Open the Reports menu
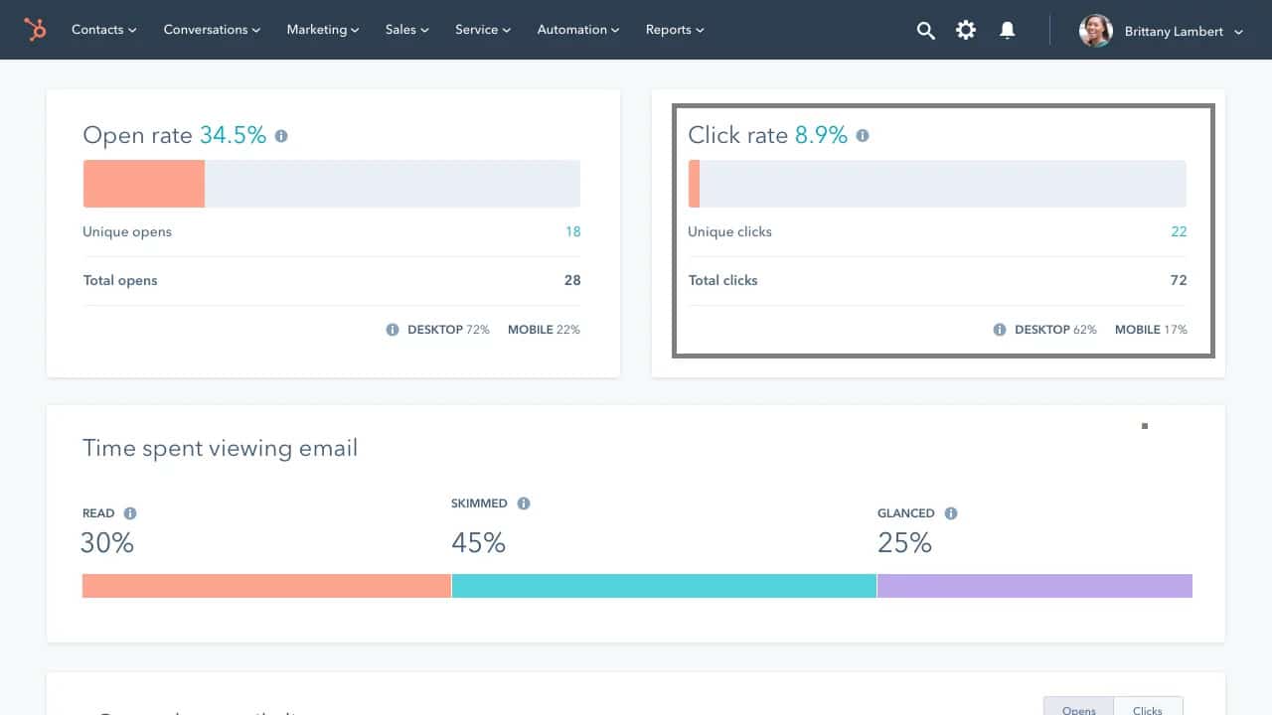The width and height of the screenshot is (1272, 715). pyautogui.click(x=675, y=30)
